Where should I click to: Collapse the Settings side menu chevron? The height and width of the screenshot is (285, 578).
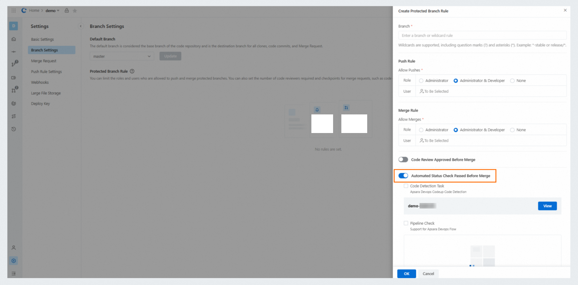[x=81, y=26]
